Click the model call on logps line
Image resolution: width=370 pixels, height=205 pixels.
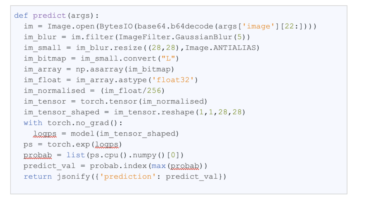(80, 134)
